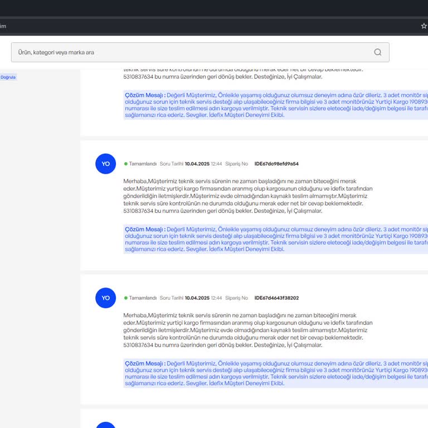Focus the 'Ürün, kategori veya marka ara' search field
The width and height of the screenshot is (428, 428).
[x=189, y=52]
